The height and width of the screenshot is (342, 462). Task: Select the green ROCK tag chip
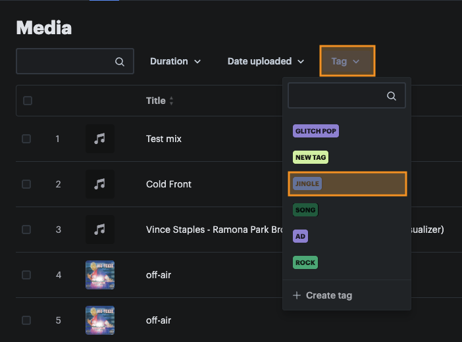tap(305, 262)
